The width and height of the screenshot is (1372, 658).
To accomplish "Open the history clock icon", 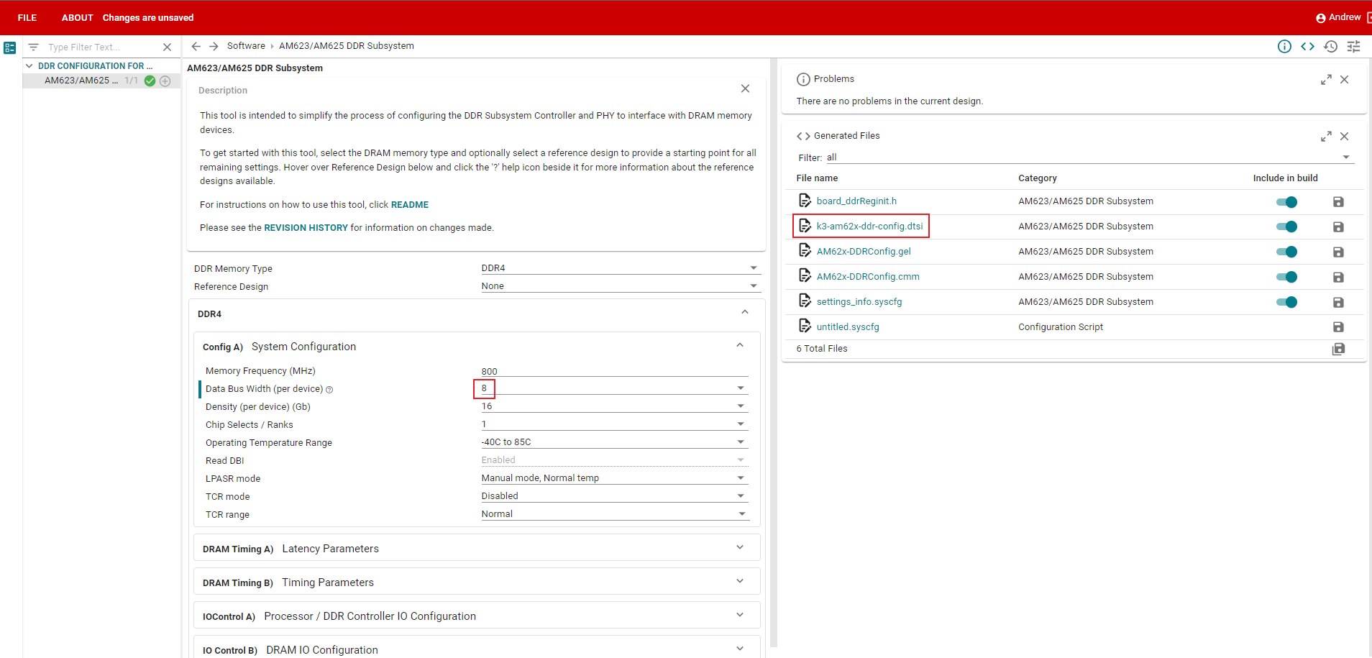I will pos(1331,46).
